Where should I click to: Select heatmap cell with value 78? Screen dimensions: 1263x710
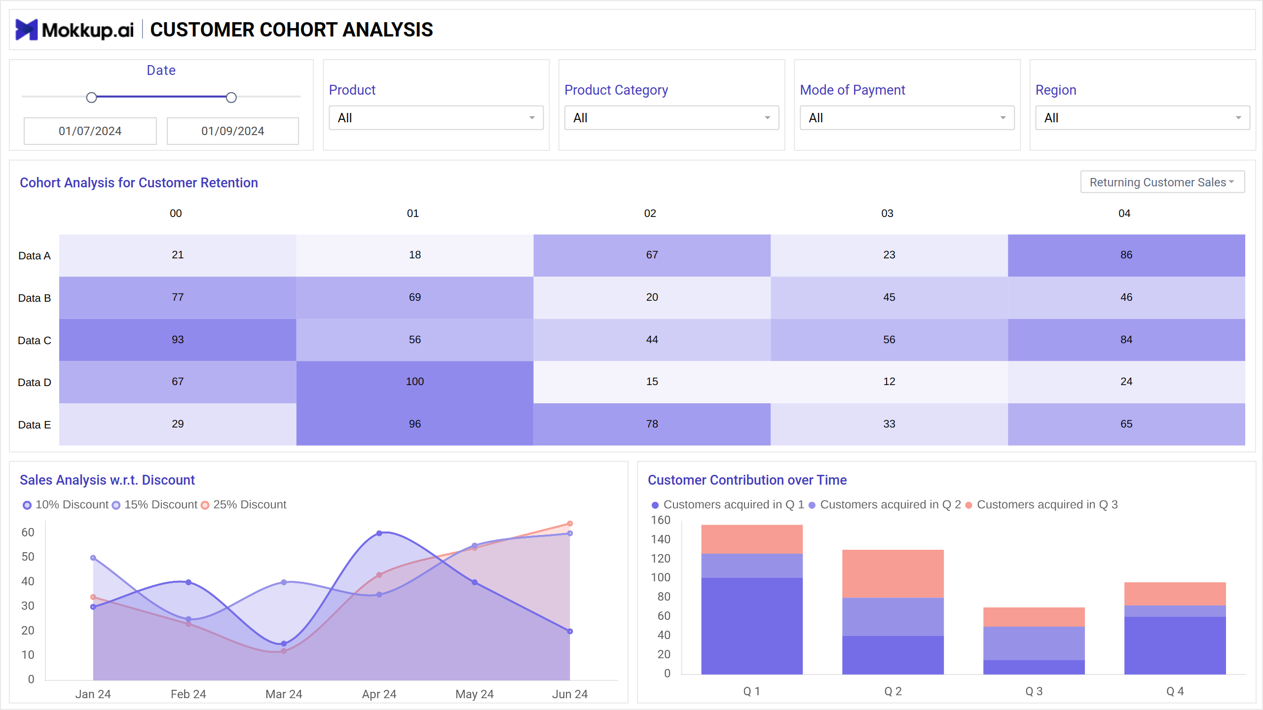pyautogui.click(x=652, y=425)
